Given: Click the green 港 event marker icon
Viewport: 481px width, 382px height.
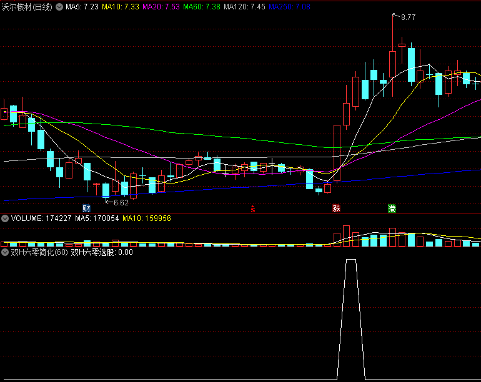Looking at the screenshot, I should point(392,208).
